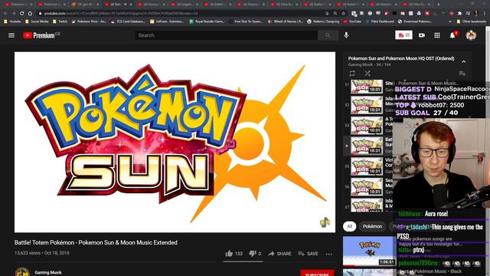490x276 pixels.
Task: Open a new browser tab
Action: [439, 5]
